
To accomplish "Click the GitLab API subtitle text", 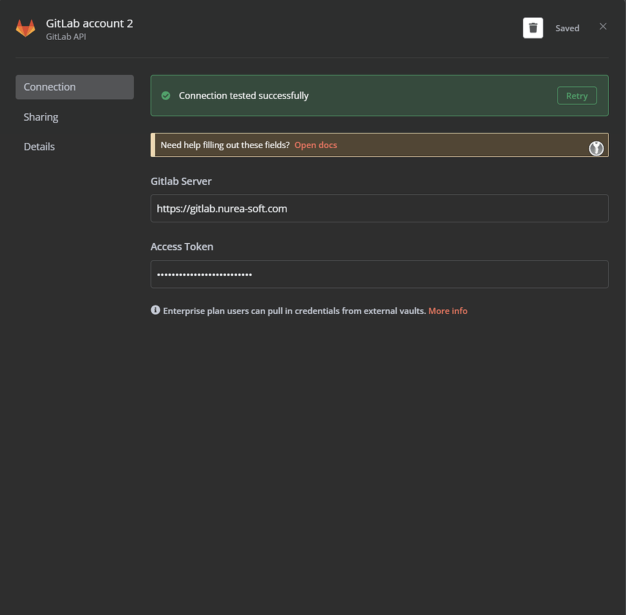I will coord(66,37).
